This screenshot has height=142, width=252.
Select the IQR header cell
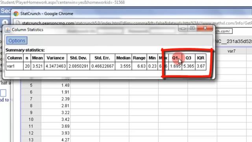200,58
